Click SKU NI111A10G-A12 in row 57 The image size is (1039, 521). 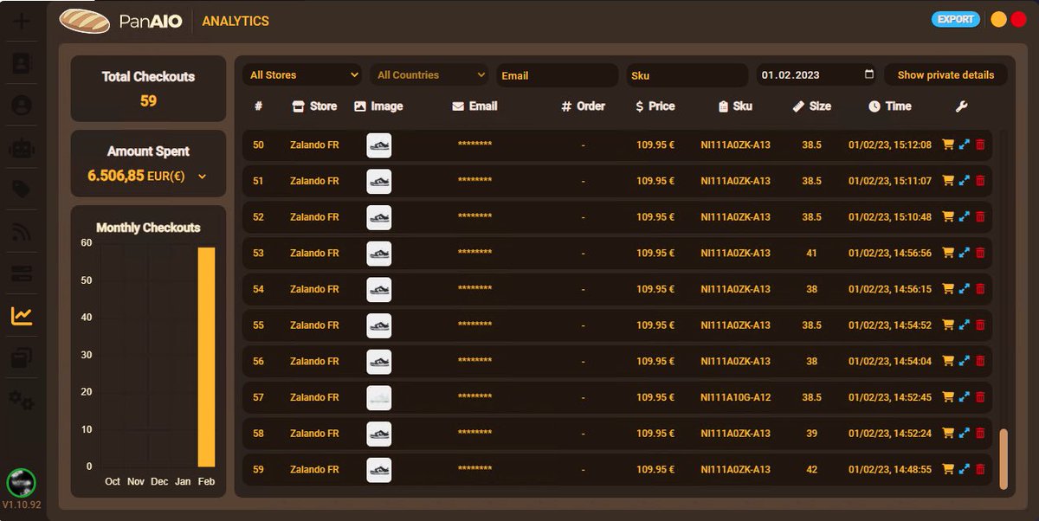(x=735, y=397)
